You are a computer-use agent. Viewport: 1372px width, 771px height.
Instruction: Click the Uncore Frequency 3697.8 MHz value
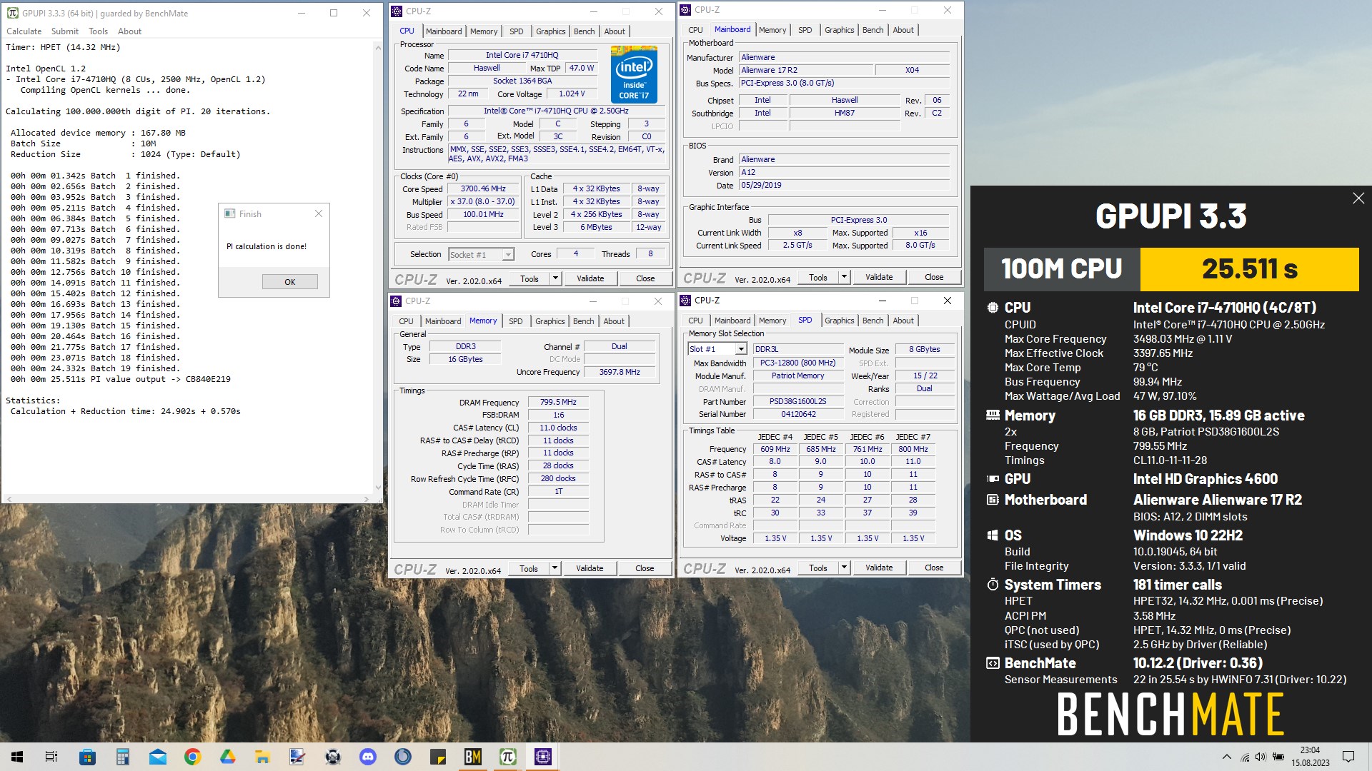(620, 372)
